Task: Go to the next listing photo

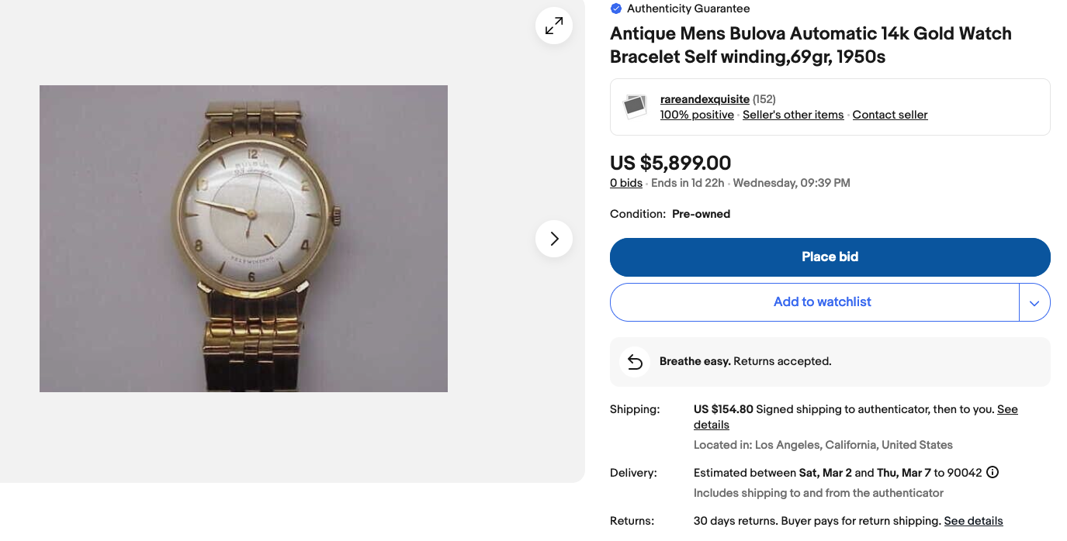Action: 554,239
